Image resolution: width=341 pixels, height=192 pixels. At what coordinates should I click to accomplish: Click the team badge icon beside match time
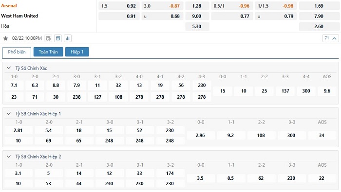pos(48,38)
